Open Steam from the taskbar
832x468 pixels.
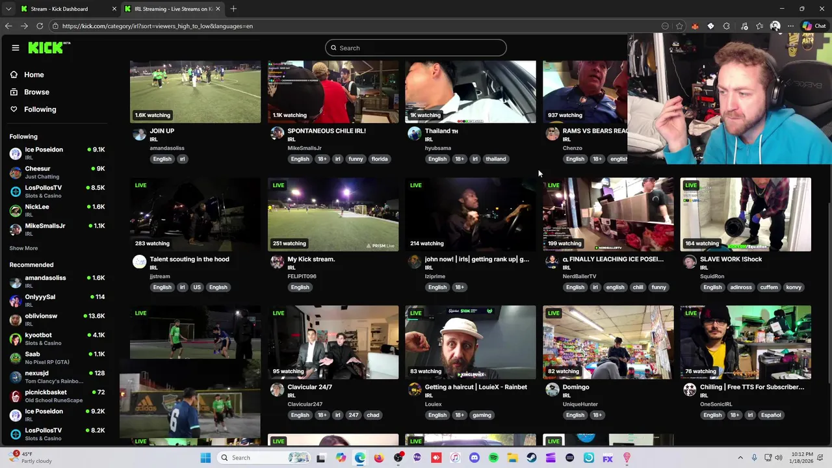(x=532, y=458)
